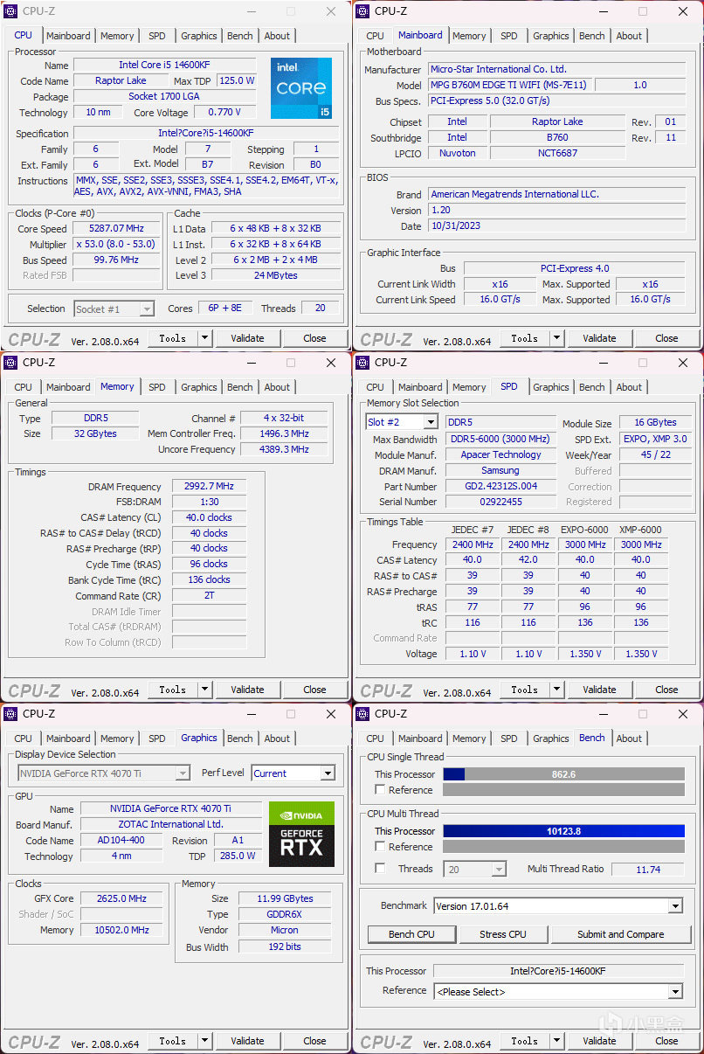Click title bar CPU-Z icon in Graphics-tab window
This screenshot has width=704, height=1054.
(x=10, y=714)
